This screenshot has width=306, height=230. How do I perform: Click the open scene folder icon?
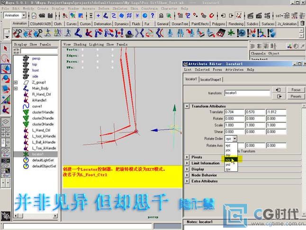(x=42, y=16)
